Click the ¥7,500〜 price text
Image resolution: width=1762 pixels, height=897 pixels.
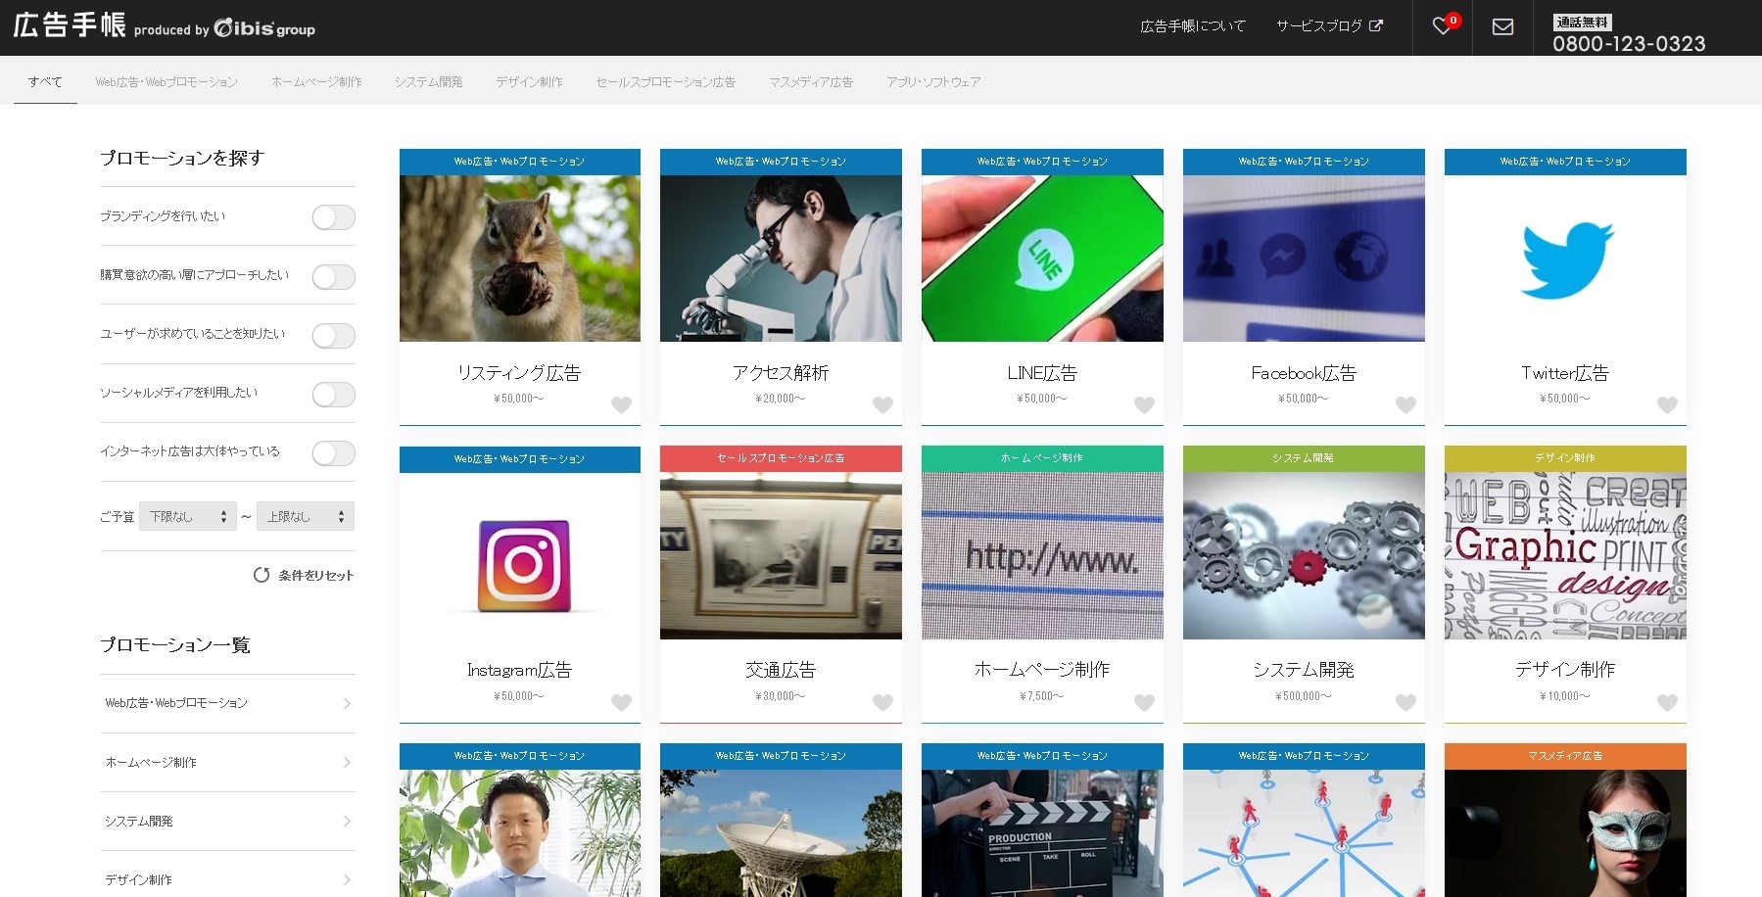point(1042,696)
